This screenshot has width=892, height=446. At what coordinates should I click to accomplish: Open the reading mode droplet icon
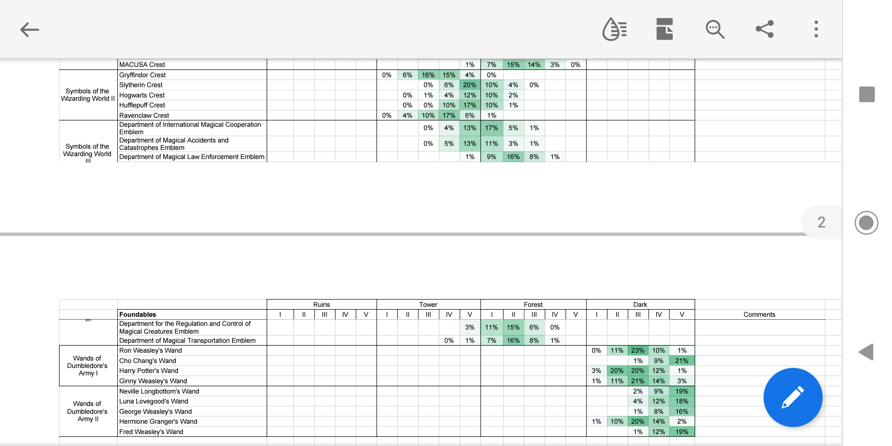coord(614,29)
